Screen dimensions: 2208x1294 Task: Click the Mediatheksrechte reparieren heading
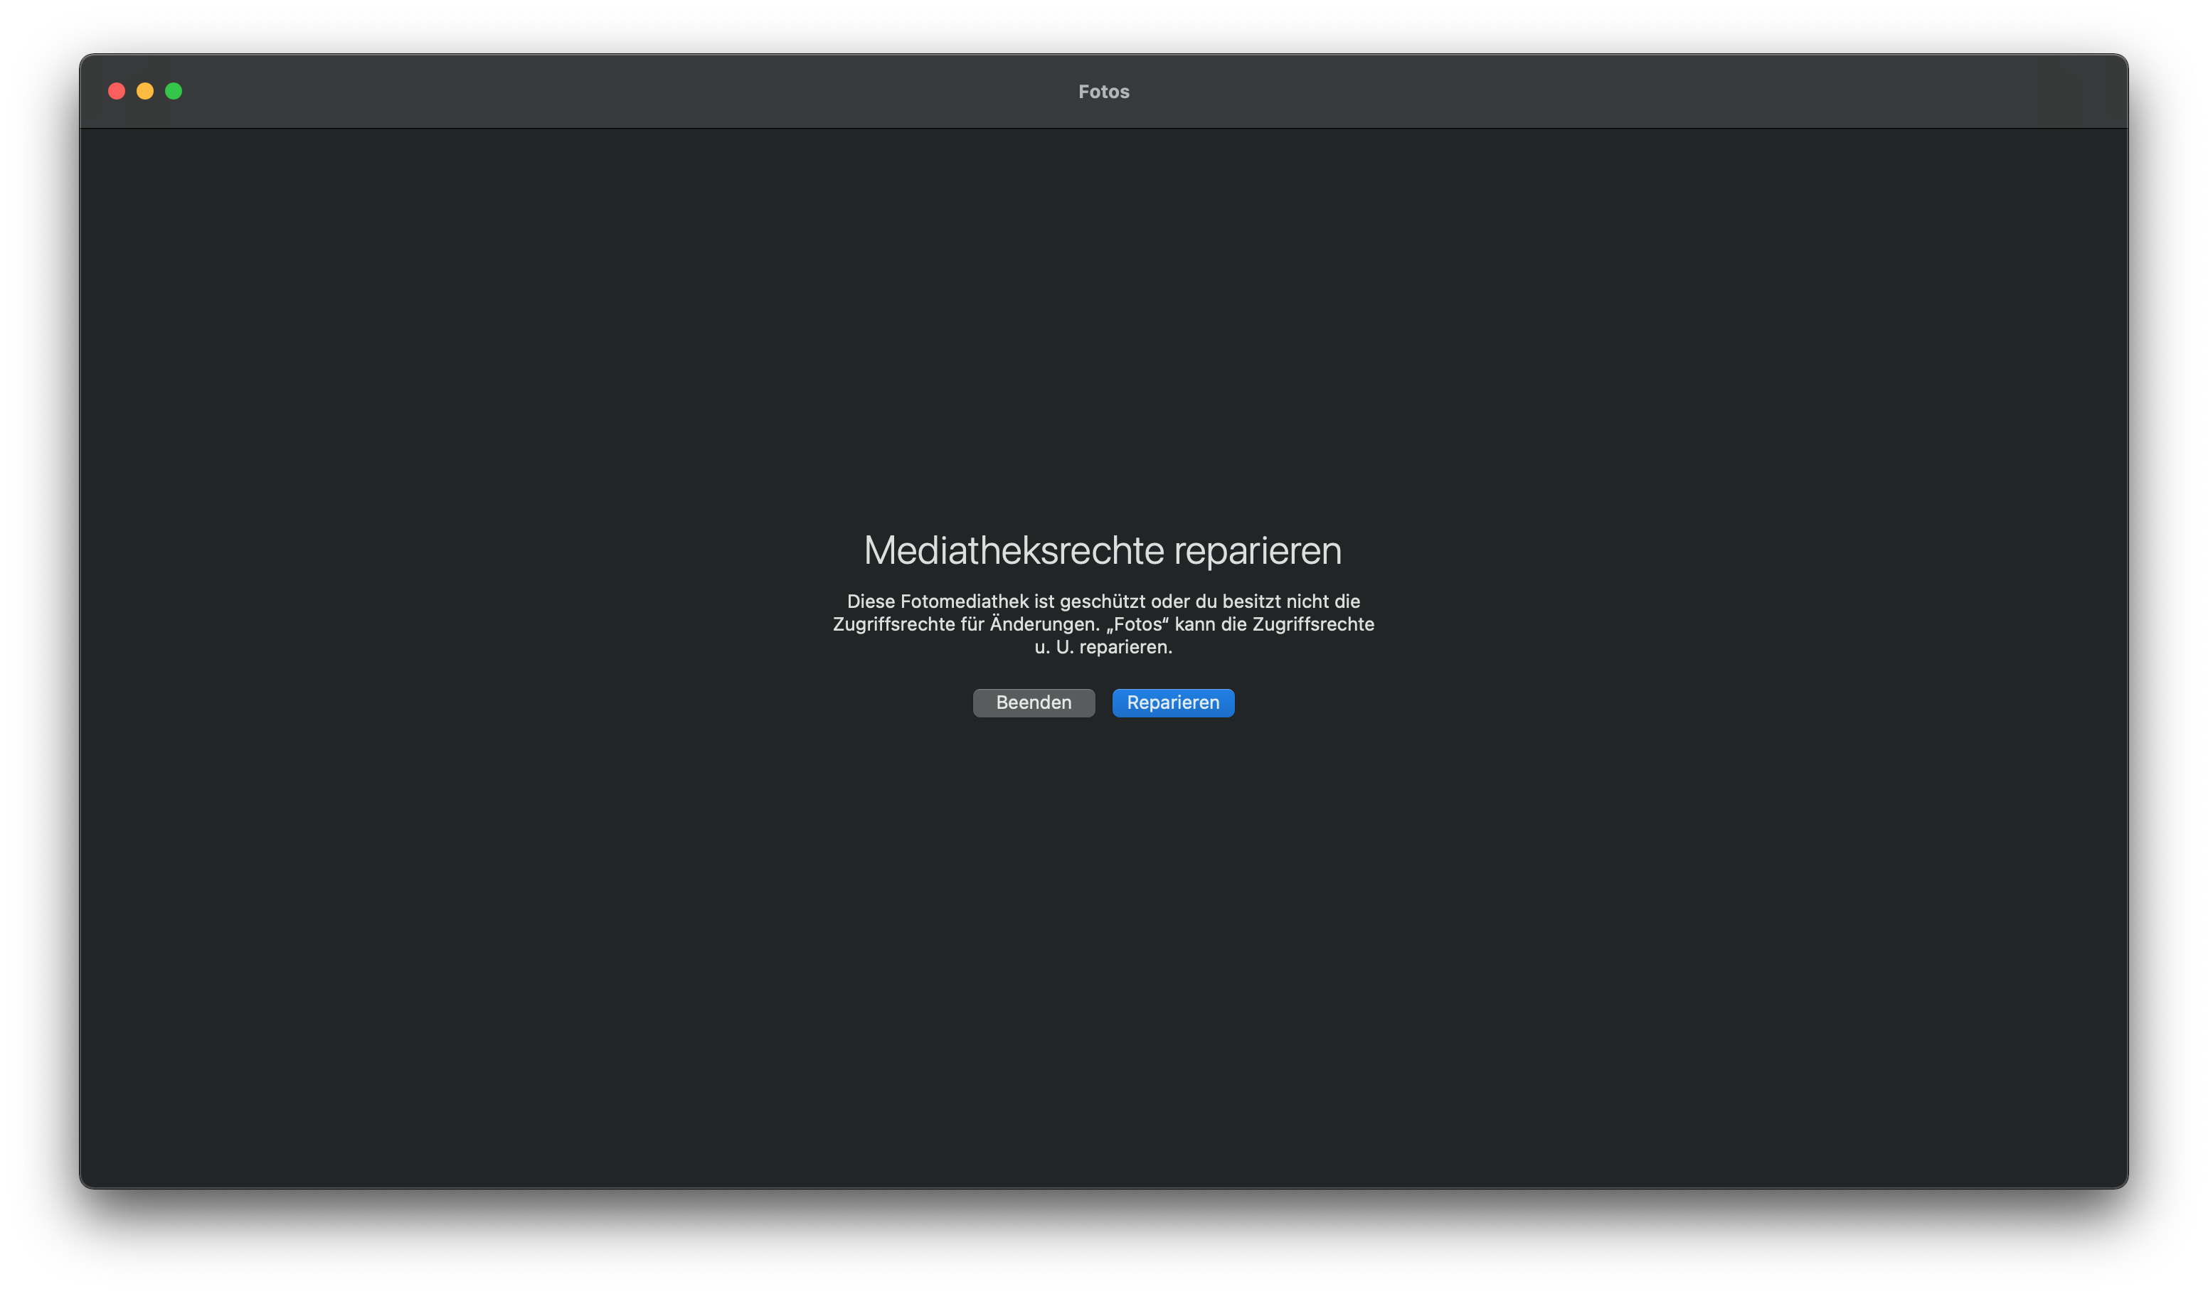pyautogui.click(x=1103, y=551)
